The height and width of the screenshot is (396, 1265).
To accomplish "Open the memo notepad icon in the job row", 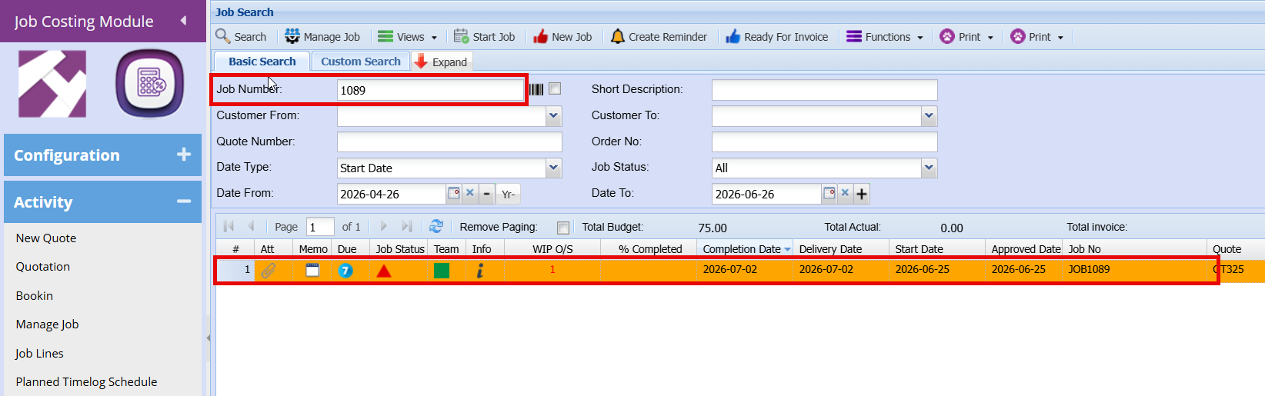I will (312, 270).
